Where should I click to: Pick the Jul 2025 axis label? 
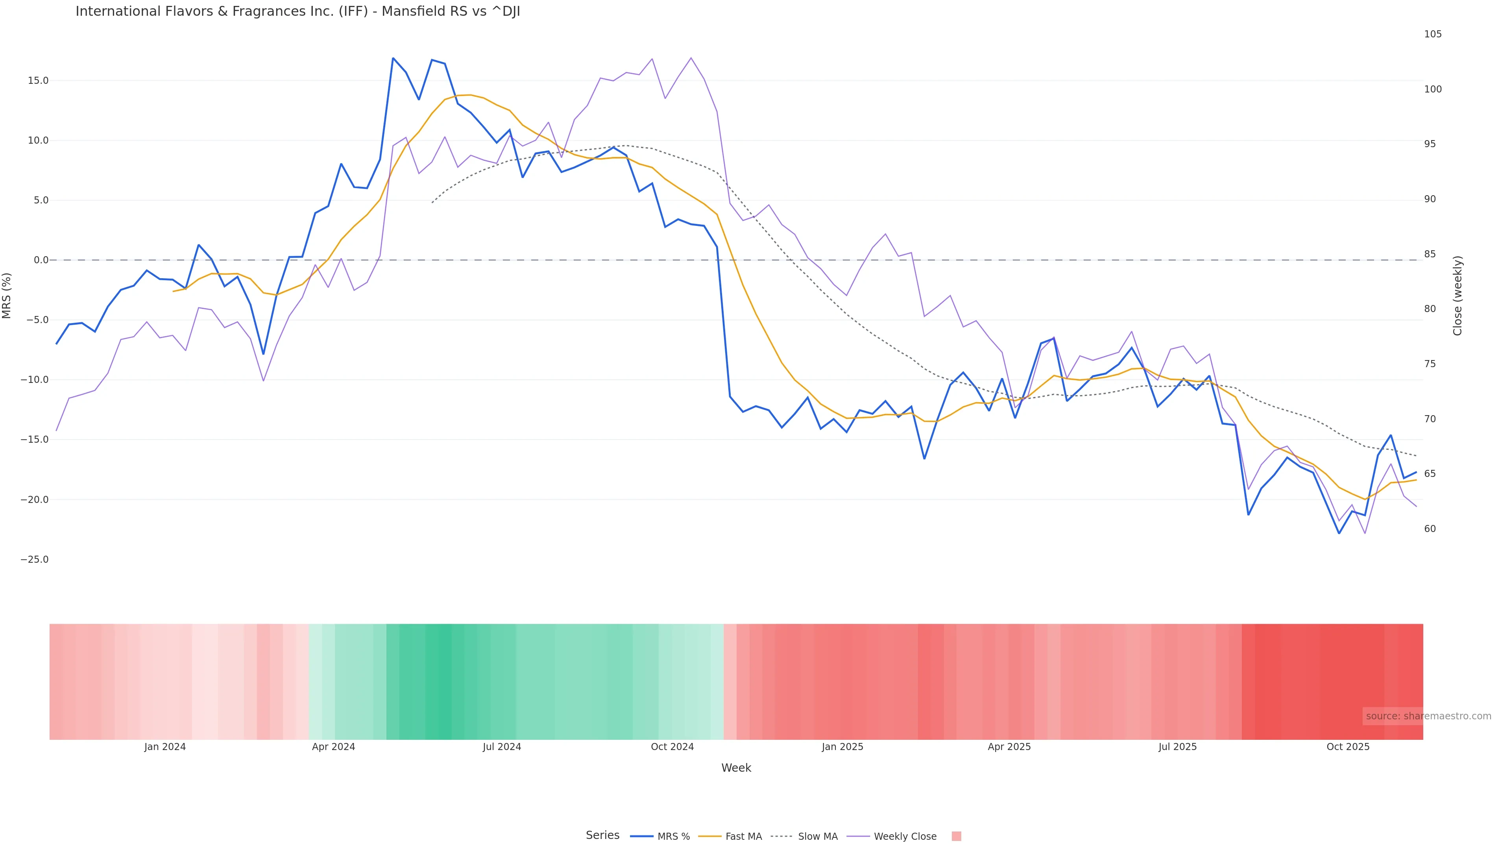point(1177,747)
